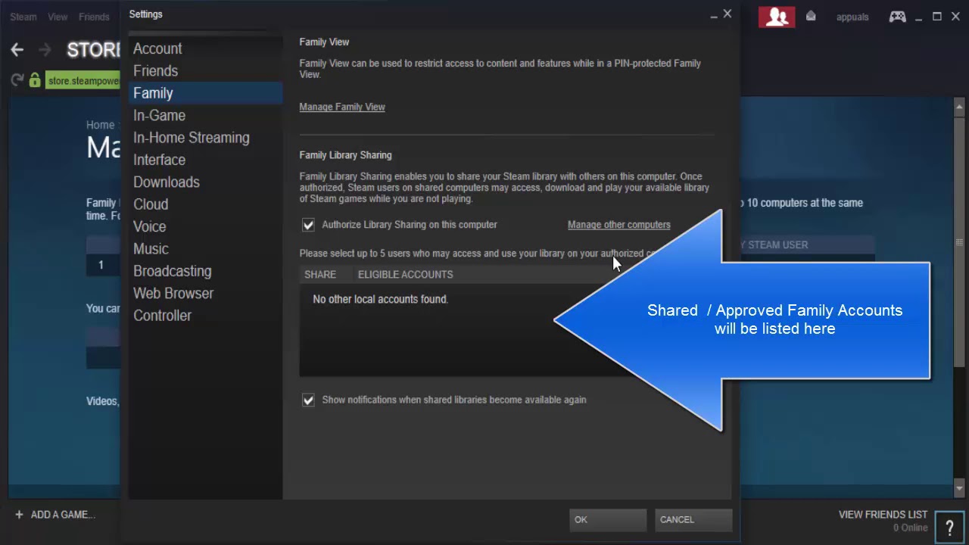Close the Settings dialog with the X

pos(728,14)
